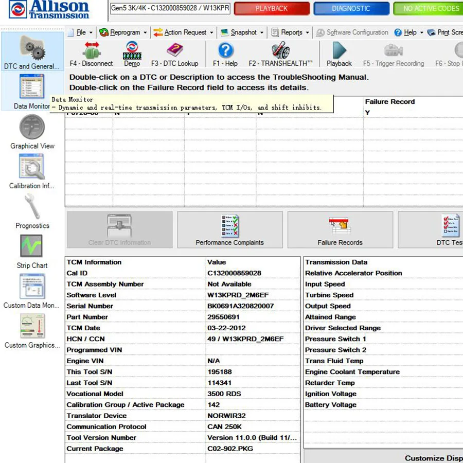Click the Battery Voltage row
Screen dimensions: 463x463
coord(384,404)
